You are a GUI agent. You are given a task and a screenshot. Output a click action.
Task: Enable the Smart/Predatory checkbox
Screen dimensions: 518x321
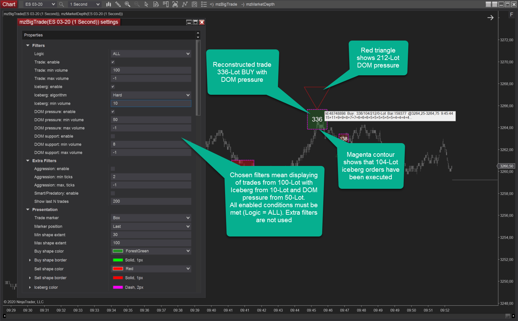tap(113, 193)
